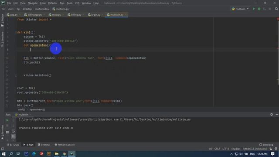Open the Windows notification center
The height and width of the screenshot is (157, 279).
tap(272, 154)
